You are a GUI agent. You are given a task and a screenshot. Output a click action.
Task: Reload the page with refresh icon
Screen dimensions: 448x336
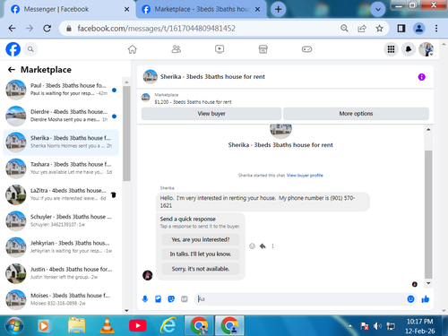click(x=47, y=29)
